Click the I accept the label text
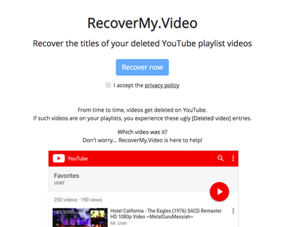 128,85
